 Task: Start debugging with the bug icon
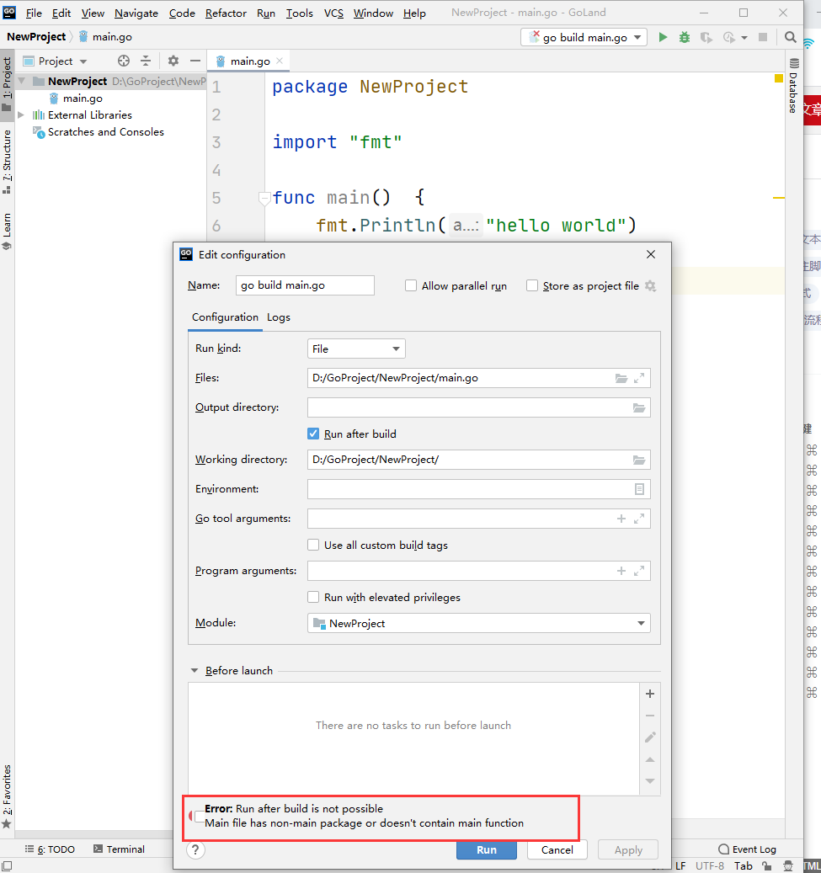coord(685,37)
